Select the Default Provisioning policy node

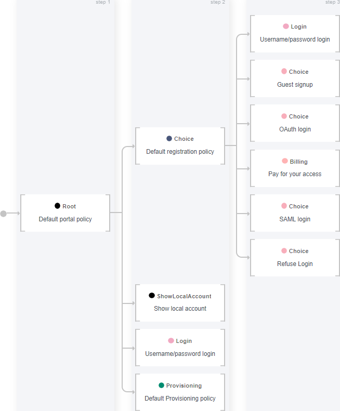click(x=180, y=392)
